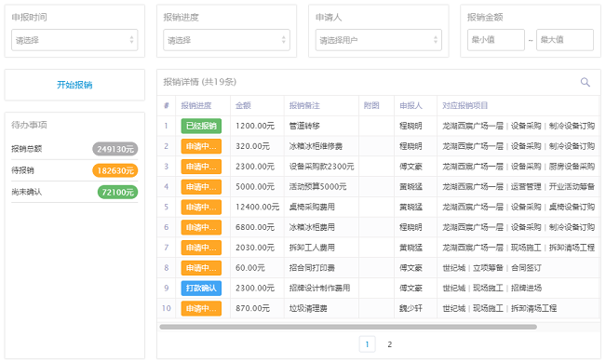Image resolution: width=606 pixels, height=363 pixels.
Task: Click the 申请中 tag in row 10
Action: point(201,308)
